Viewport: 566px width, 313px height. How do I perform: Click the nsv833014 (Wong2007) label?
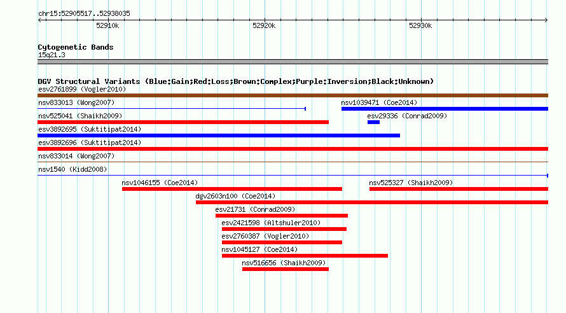[76, 156]
